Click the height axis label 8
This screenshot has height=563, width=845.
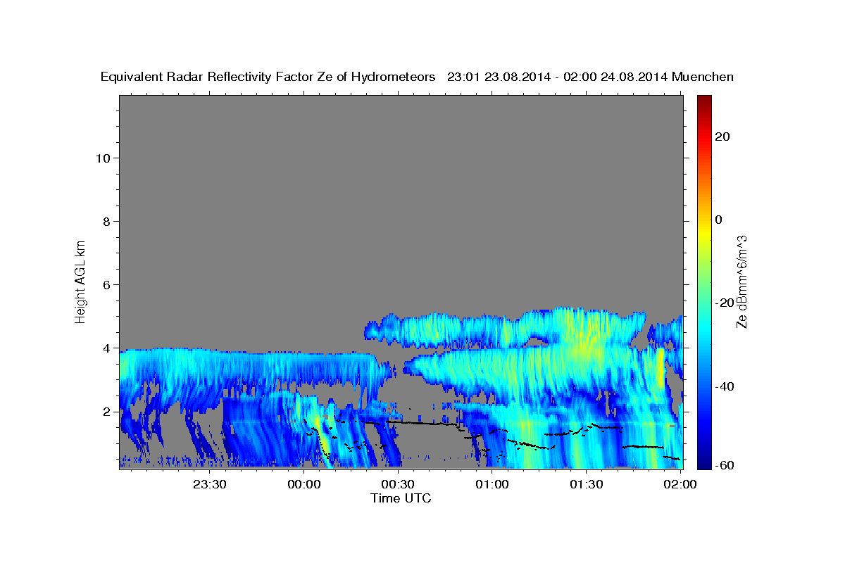coord(107,221)
